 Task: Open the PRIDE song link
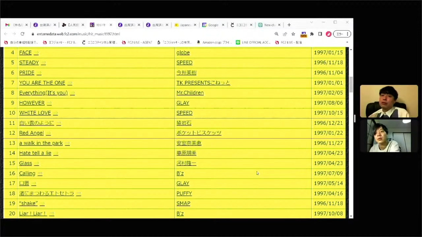click(27, 73)
